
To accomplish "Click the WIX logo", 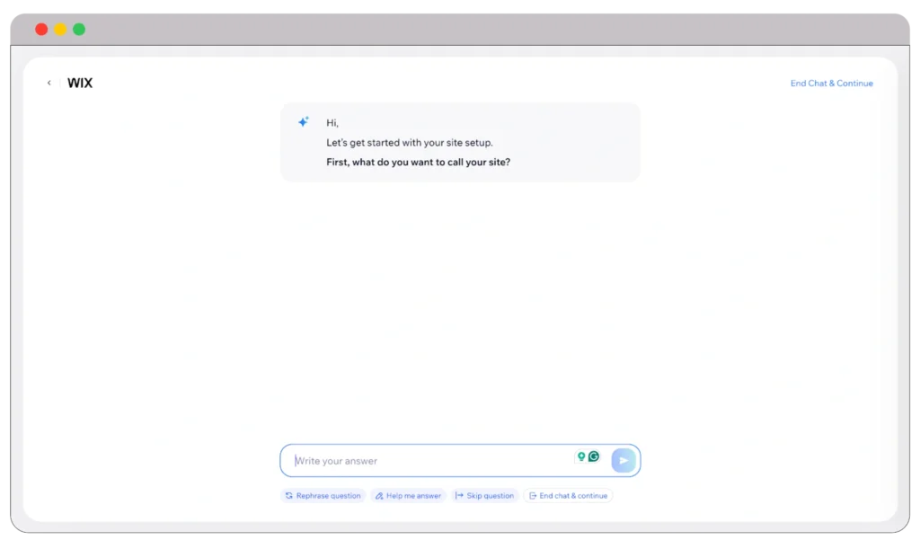I will click(80, 84).
